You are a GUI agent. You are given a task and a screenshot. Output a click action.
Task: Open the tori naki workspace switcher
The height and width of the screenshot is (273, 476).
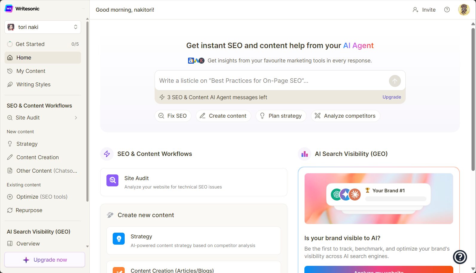pos(43,27)
